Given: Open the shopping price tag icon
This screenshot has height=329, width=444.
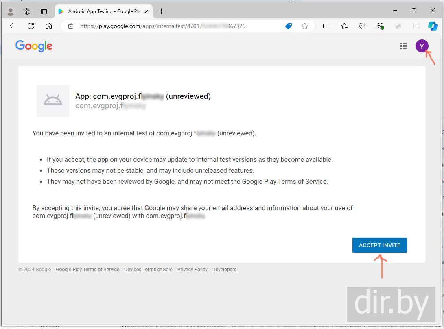Looking at the screenshot, I should [x=289, y=26].
